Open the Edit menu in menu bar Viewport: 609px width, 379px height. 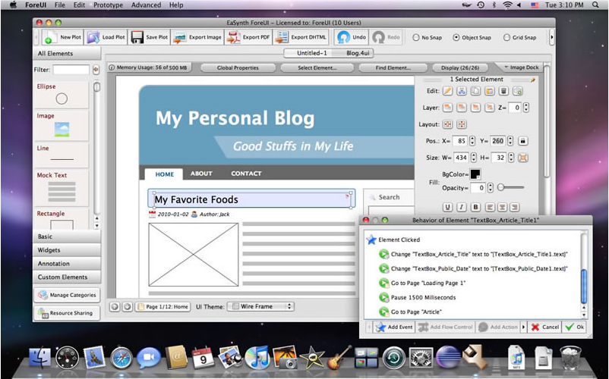pos(79,5)
